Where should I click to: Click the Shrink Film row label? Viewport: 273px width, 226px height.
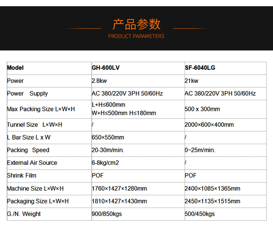(x=21, y=176)
